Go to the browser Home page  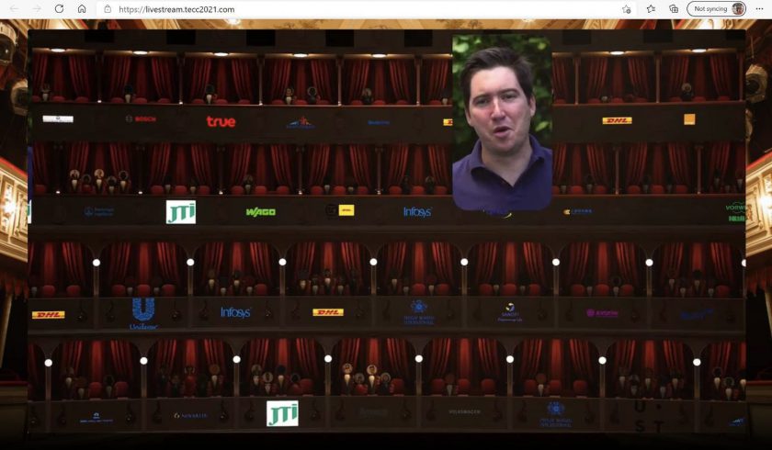[82, 9]
